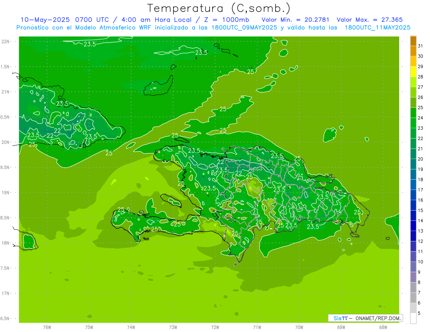430x332 pixels.
Task: Click the 18N latitude label
Action: (6, 243)
